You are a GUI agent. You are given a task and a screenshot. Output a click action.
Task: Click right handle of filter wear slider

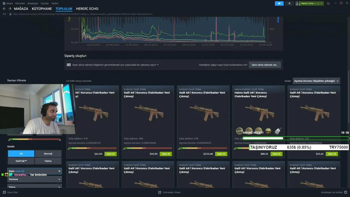coord(60,140)
